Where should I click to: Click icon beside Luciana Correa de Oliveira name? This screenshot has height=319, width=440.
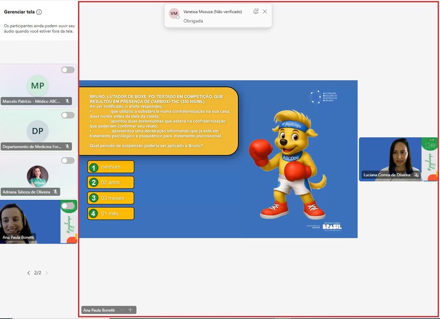click(416, 175)
